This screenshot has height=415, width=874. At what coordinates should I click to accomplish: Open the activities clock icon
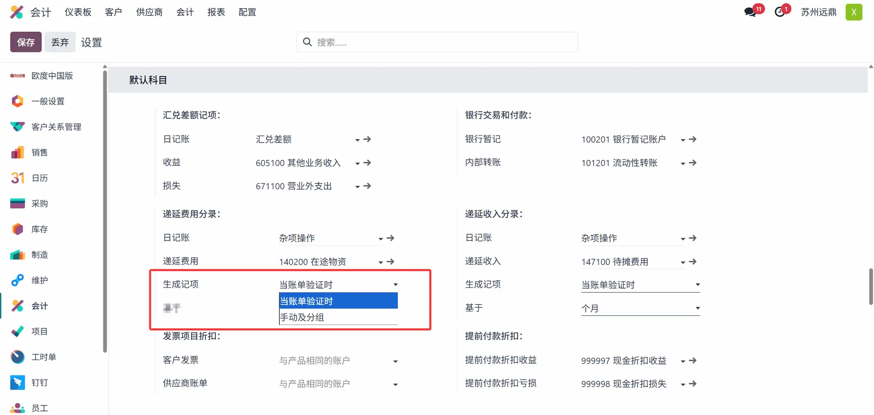pos(780,12)
